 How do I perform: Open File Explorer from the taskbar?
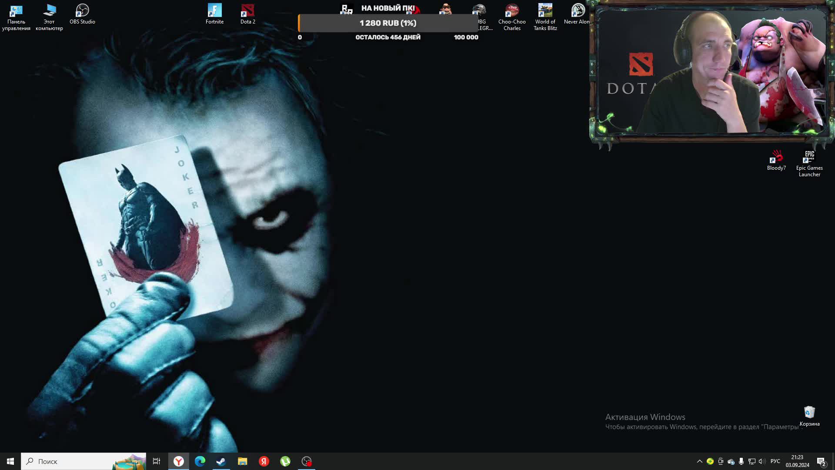point(242,461)
